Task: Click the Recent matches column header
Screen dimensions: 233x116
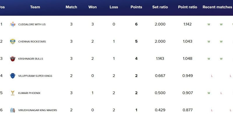Action: click(x=217, y=7)
